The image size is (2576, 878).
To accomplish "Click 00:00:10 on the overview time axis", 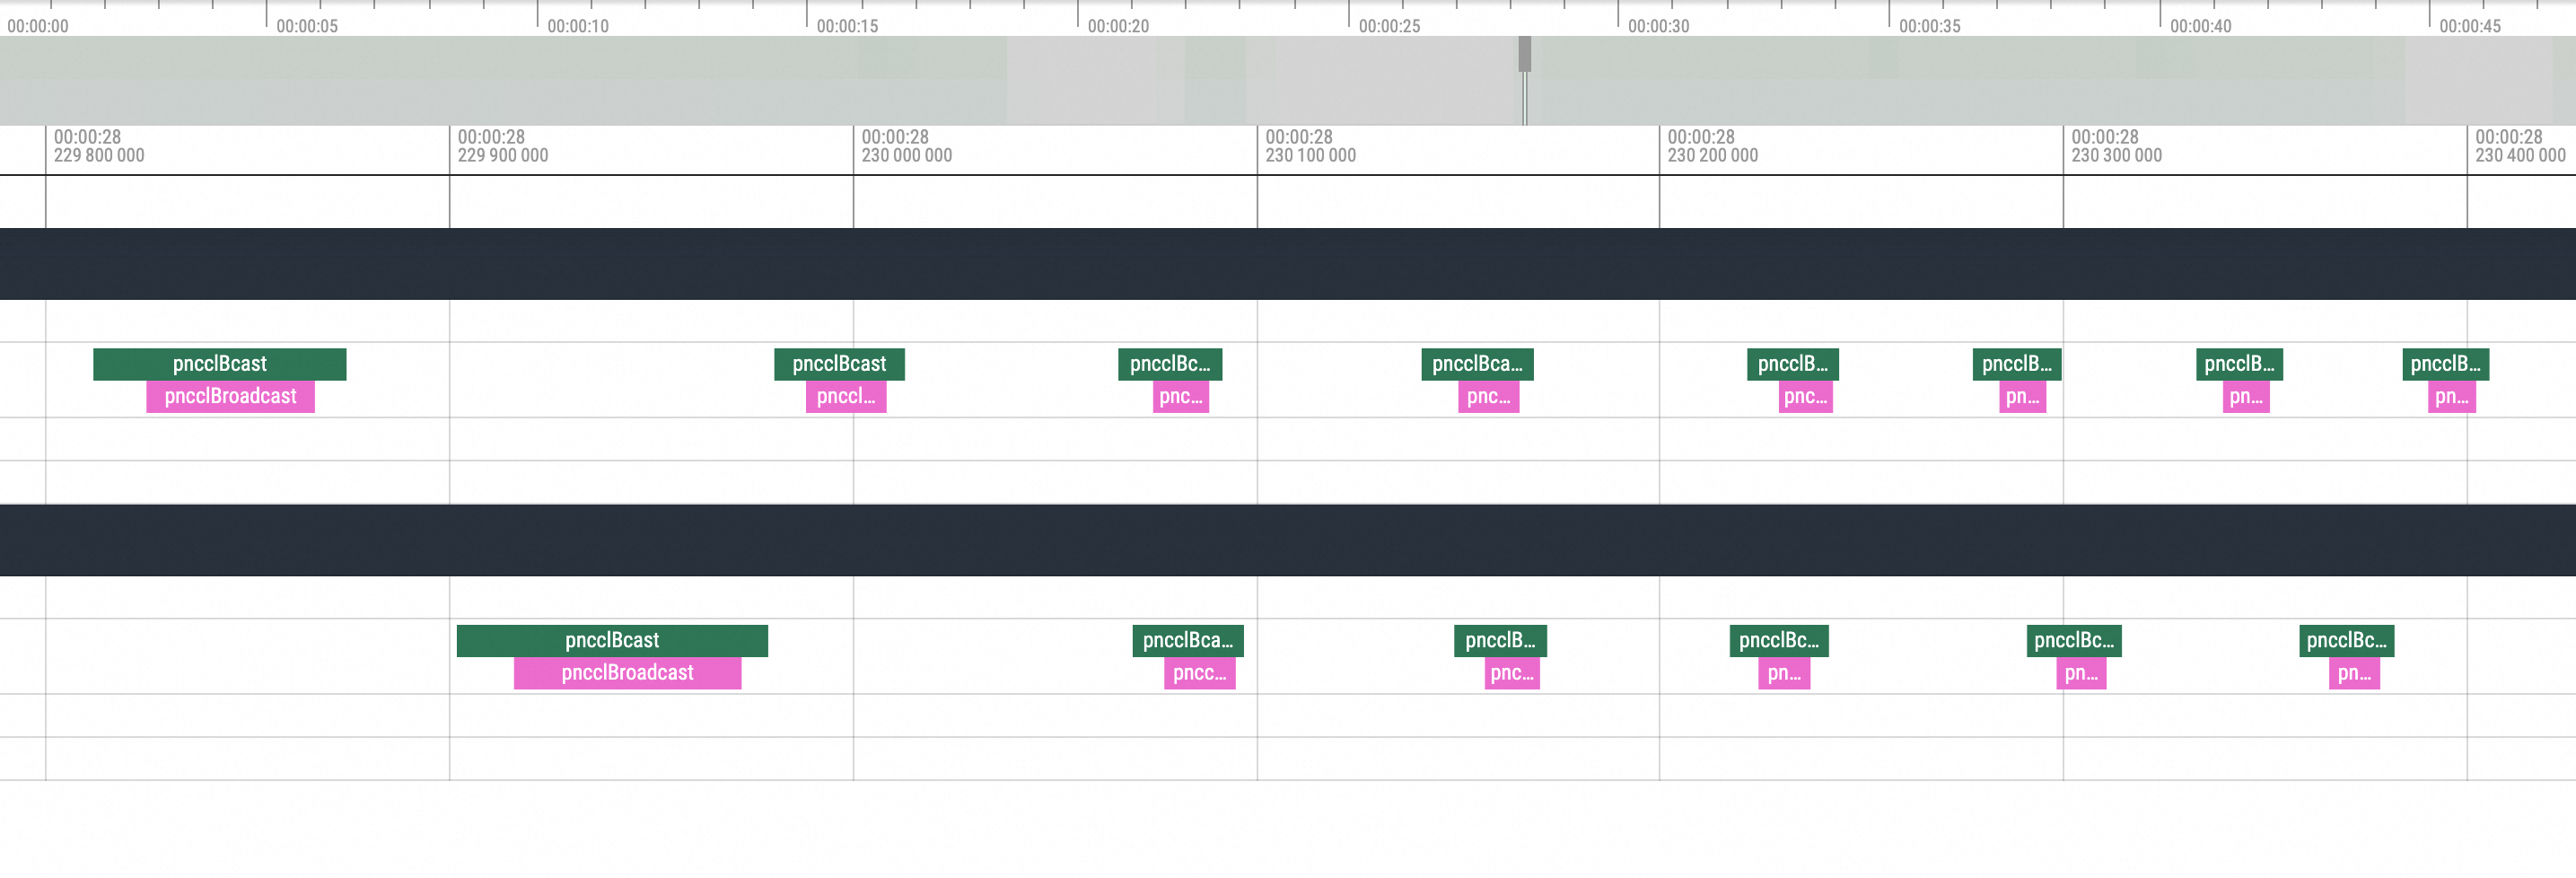I will tap(577, 26).
